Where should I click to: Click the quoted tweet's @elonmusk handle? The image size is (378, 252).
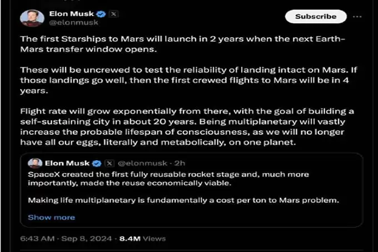[x=142, y=163]
